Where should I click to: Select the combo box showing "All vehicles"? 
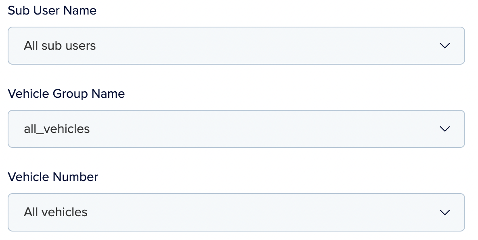coord(236,212)
